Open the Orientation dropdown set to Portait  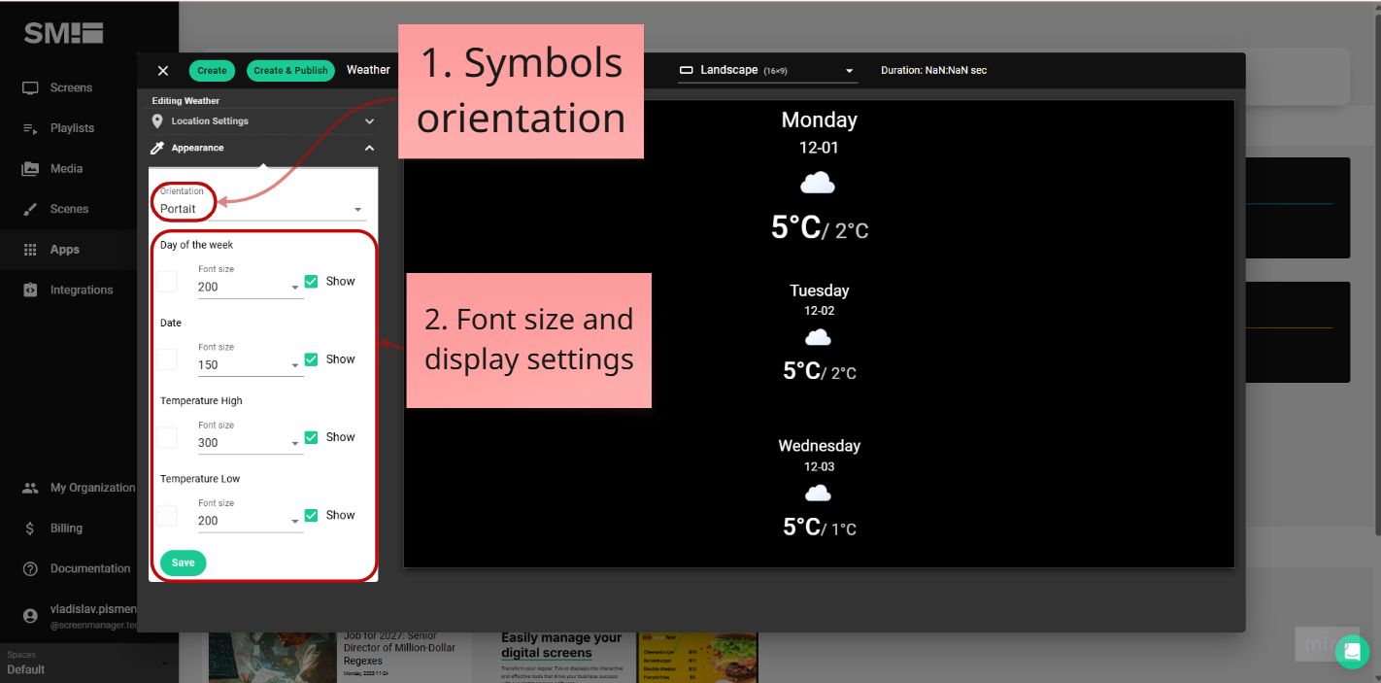coord(260,208)
